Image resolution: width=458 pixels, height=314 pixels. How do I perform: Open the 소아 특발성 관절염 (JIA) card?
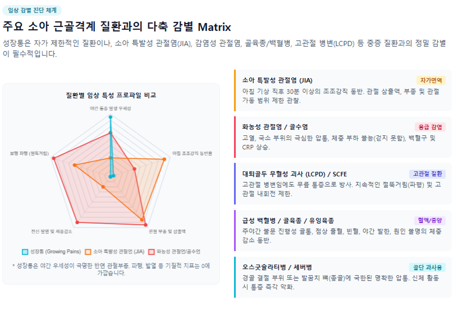343,90
